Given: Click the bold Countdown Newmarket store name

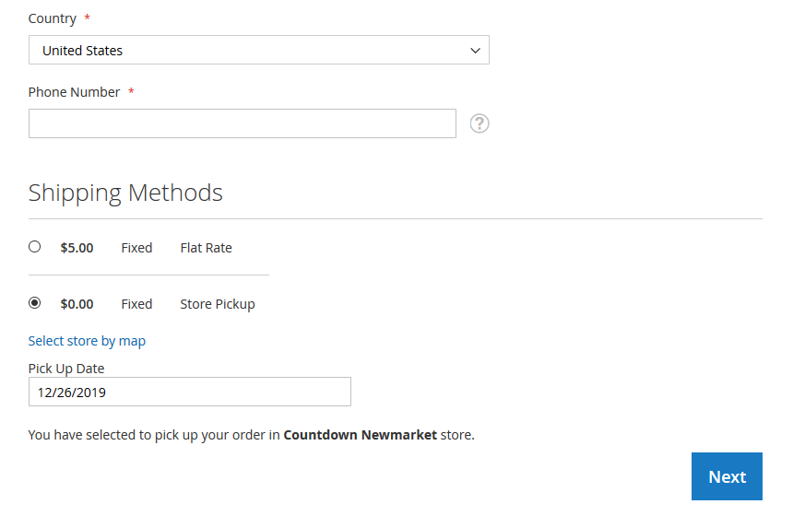Looking at the screenshot, I should coord(360,435).
